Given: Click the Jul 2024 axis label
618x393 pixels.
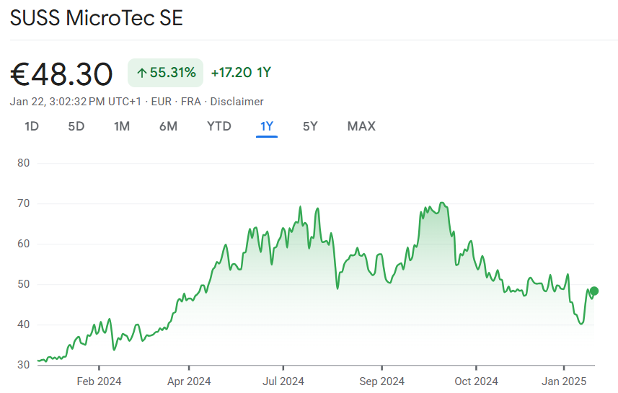Looking at the screenshot, I should coord(283,381).
